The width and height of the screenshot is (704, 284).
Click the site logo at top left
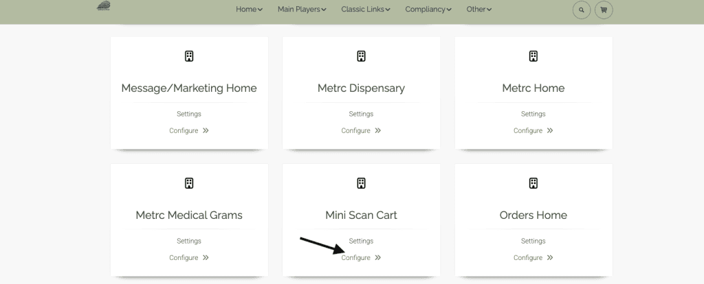104,5
